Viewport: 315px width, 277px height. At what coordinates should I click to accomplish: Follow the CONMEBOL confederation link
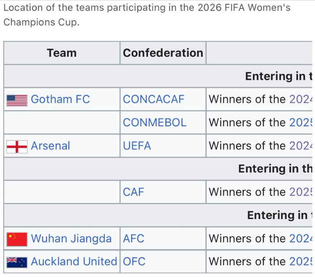(x=155, y=123)
